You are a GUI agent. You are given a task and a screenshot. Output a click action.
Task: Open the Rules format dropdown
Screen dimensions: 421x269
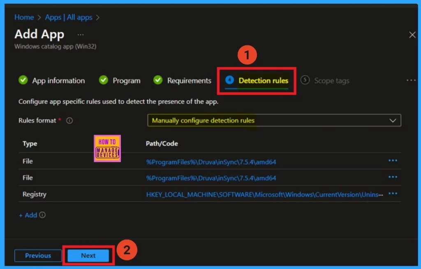274,120
